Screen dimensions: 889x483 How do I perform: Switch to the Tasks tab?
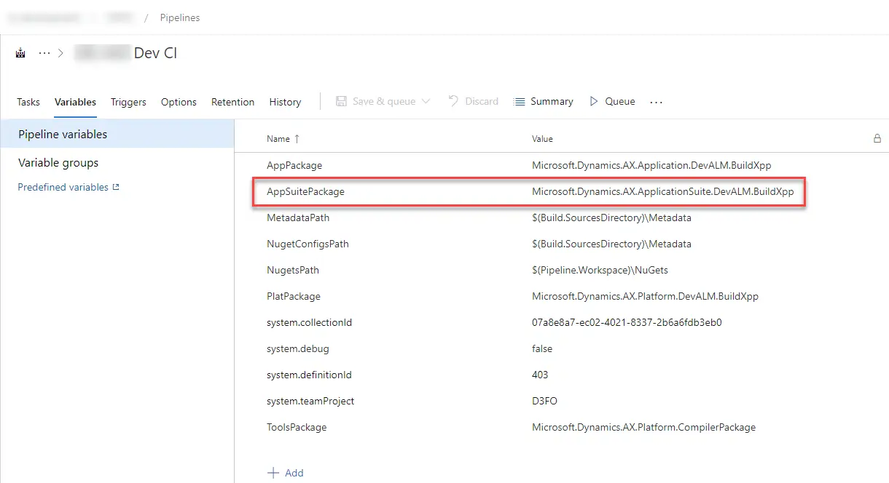(x=28, y=102)
